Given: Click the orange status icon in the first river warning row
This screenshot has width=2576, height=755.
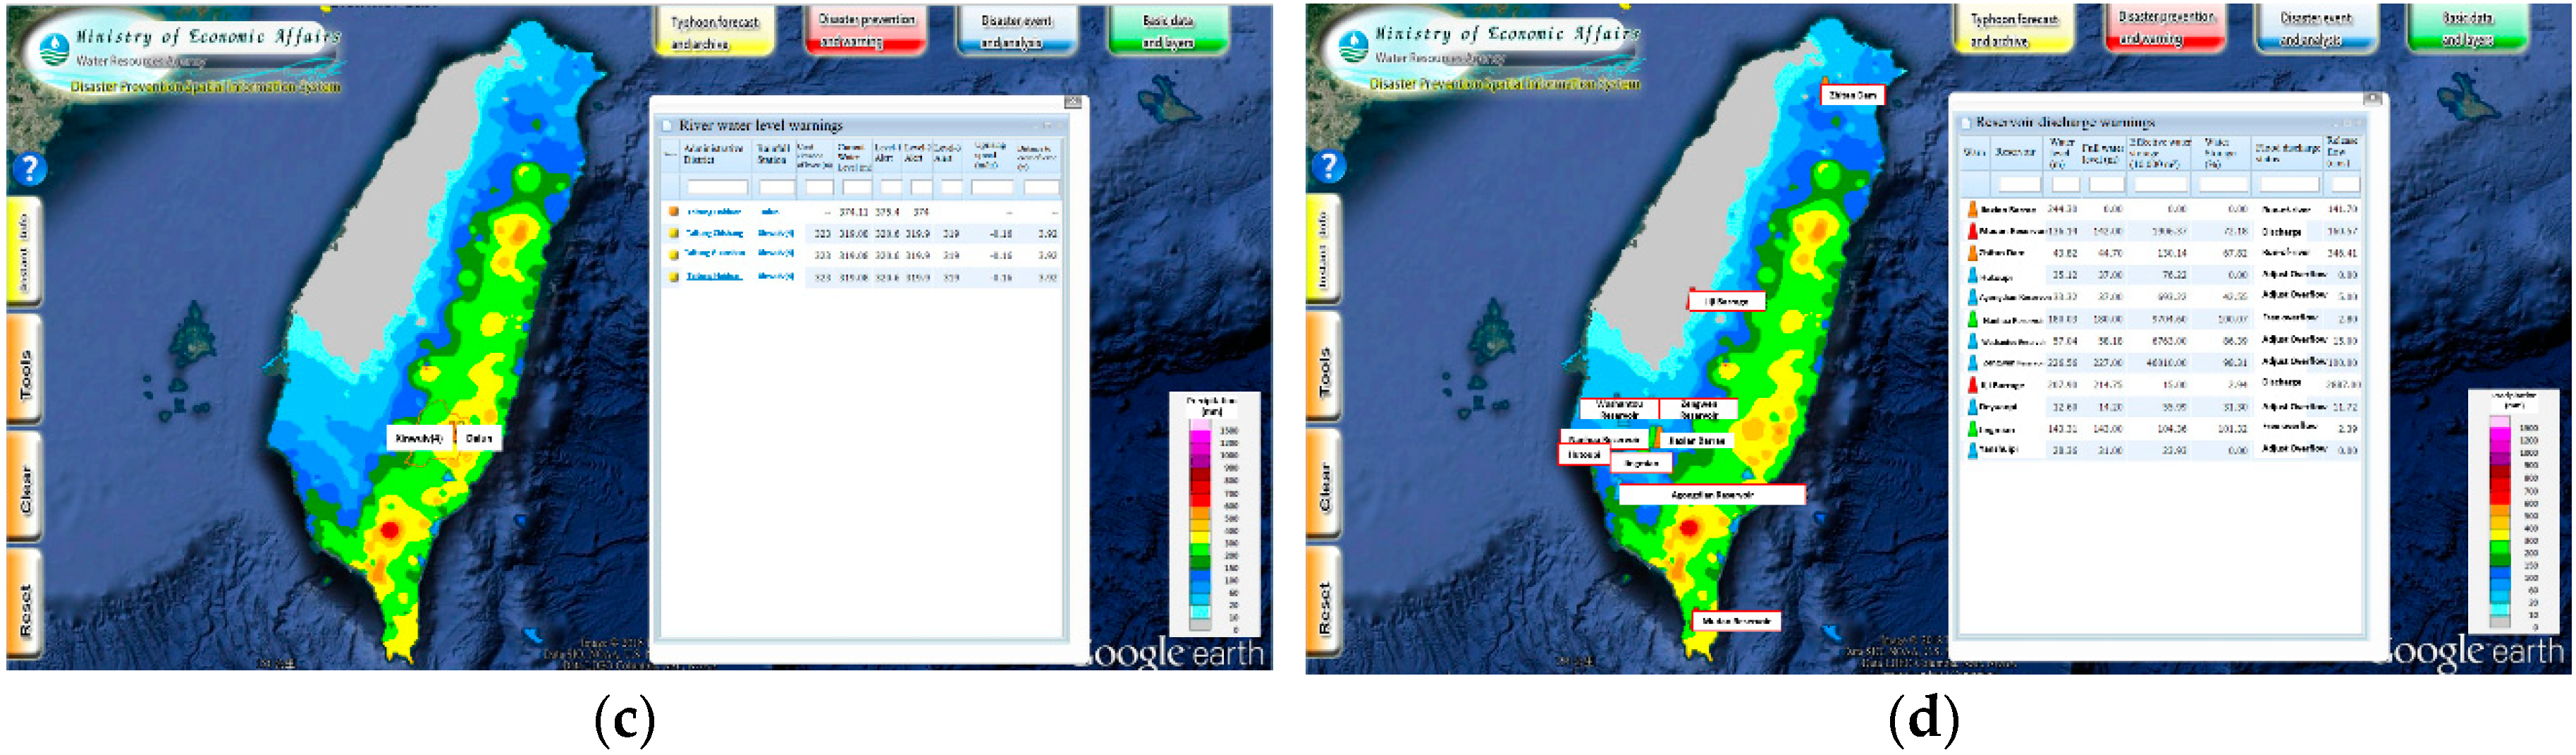Looking at the screenshot, I should tap(674, 211).
